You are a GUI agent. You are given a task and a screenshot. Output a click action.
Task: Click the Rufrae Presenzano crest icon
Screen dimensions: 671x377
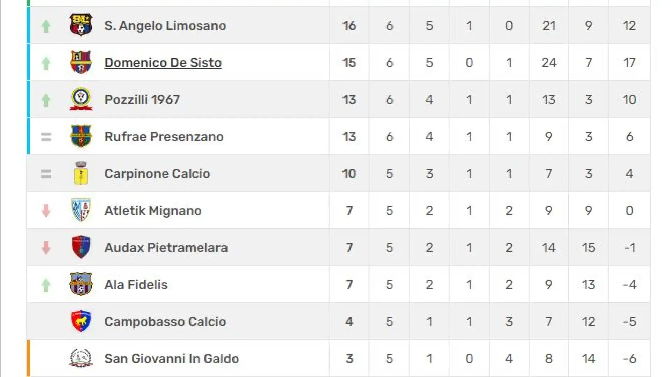pyautogui.click(x=81, y=136)
